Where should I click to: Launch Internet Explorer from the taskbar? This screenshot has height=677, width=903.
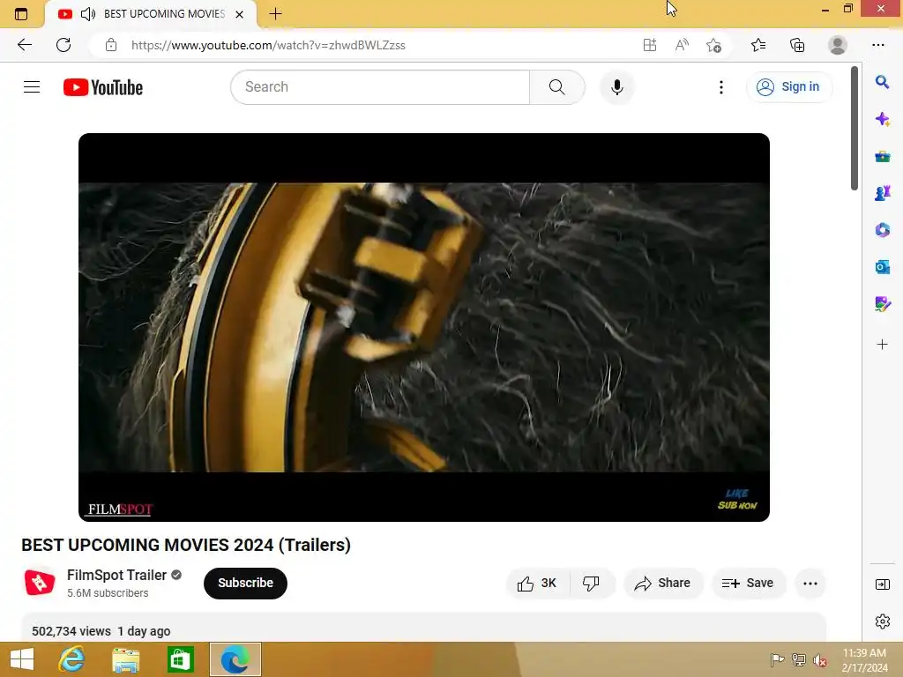coord(71,659)
